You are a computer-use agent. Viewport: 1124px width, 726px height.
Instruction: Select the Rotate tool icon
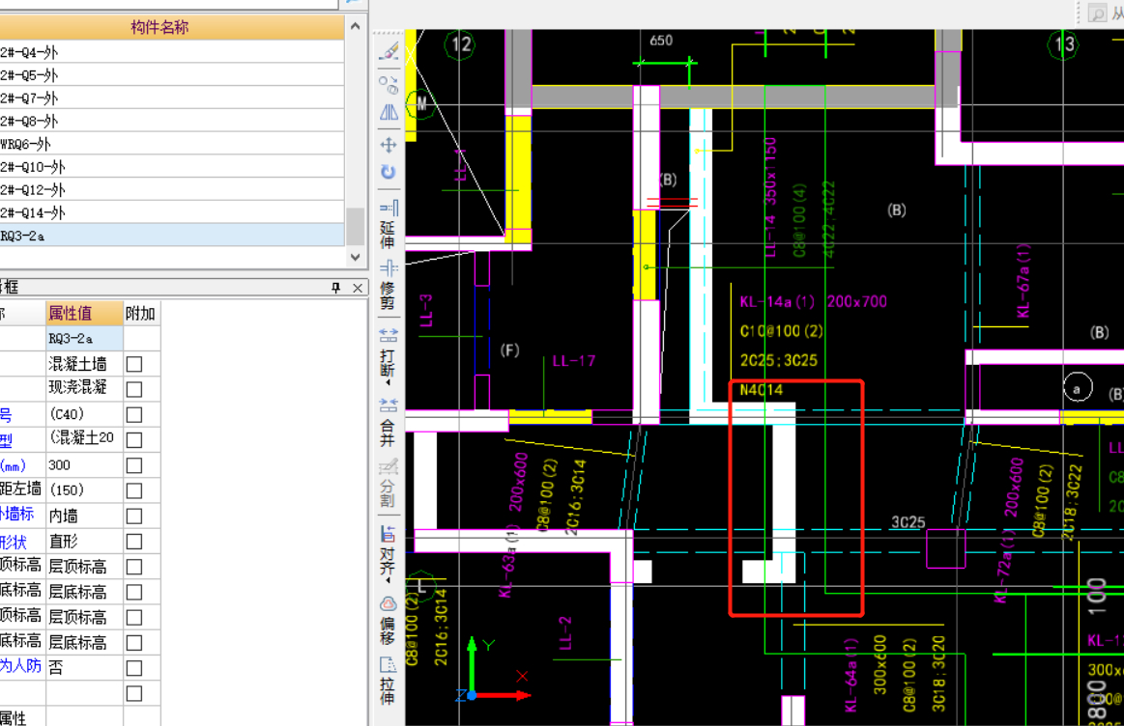point(389,172)
